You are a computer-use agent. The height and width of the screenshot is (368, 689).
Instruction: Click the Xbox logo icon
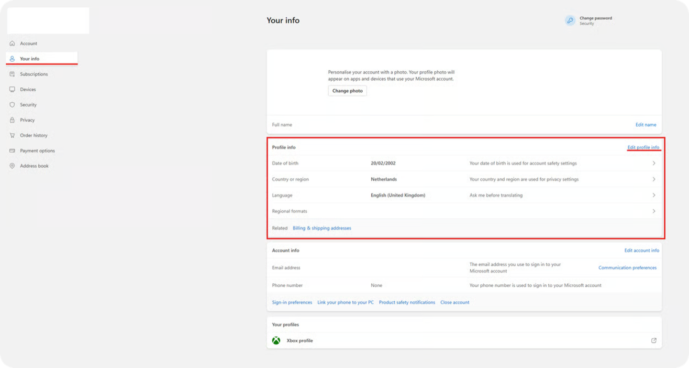coord(276,341)
